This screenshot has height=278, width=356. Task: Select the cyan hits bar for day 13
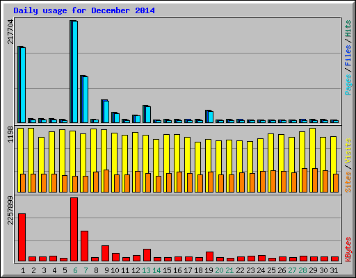click(x=148, y=115)
